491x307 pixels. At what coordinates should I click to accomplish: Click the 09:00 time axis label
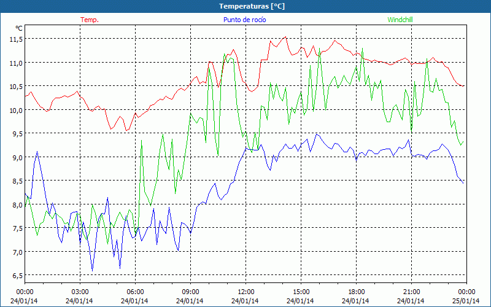tap(190, 292)
